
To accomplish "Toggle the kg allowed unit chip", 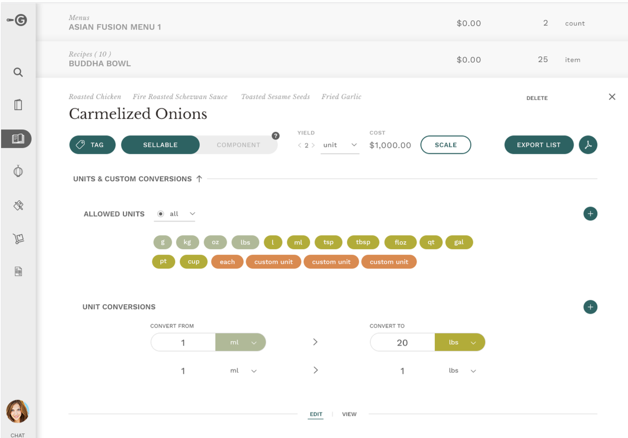I will [x=187, y=242].
